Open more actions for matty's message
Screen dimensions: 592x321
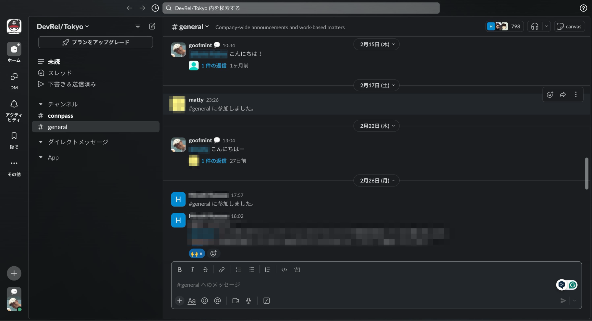(x=576, y=95)
